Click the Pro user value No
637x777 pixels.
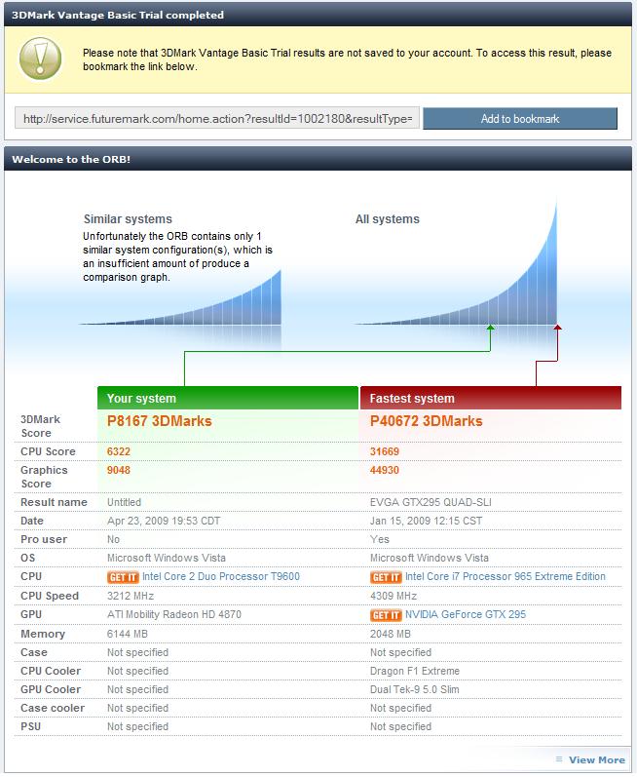click(x=113, y=540)
